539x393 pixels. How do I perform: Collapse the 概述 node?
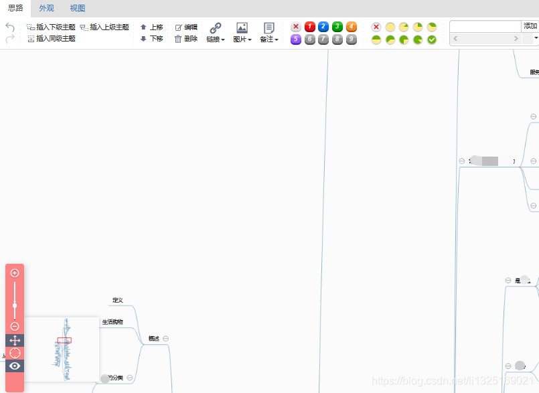tap(165, 338)
